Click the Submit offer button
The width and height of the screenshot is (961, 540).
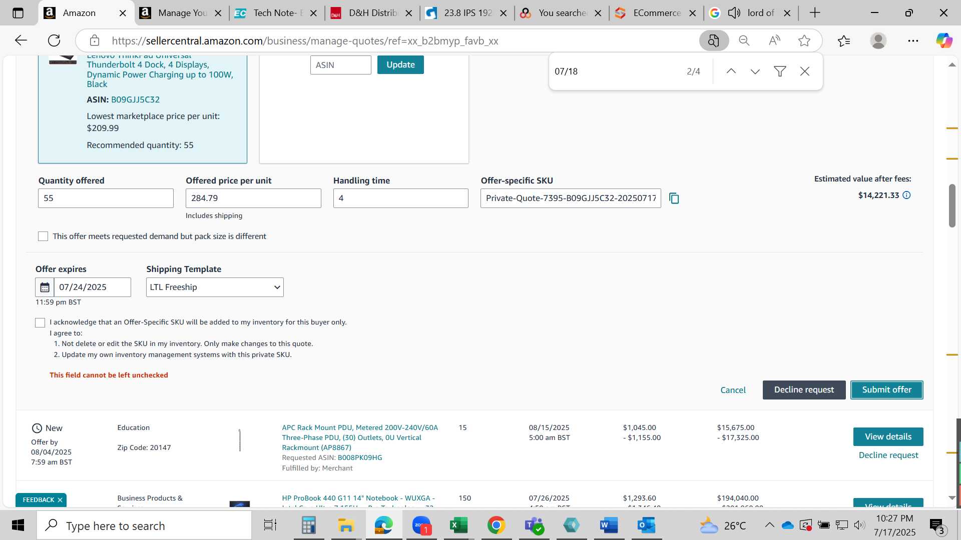886,390
